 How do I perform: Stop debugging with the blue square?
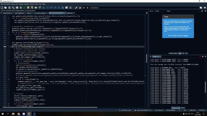point(63,8)
